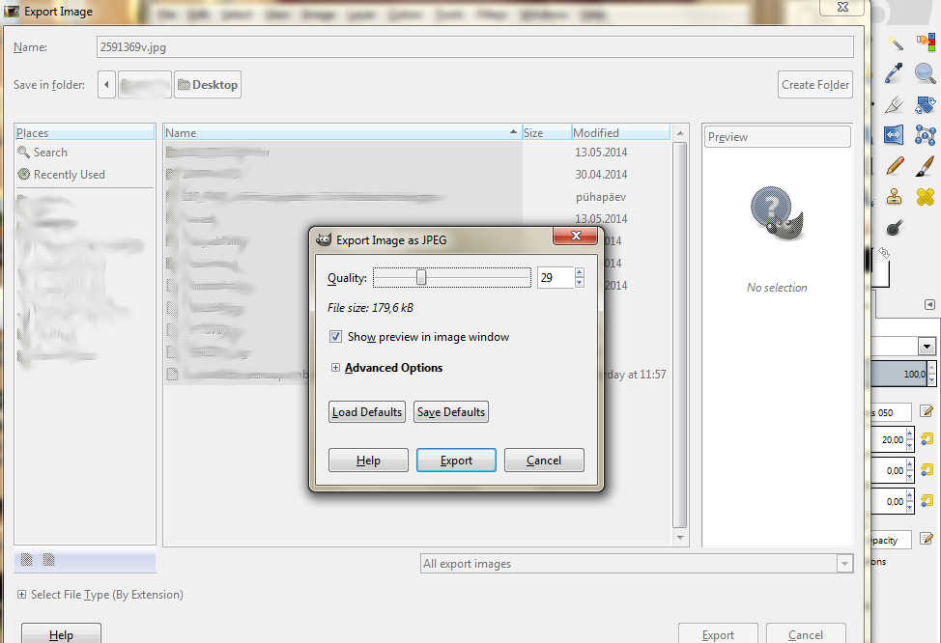Sort file list by Modified column
The width and height of the screenshot is (941, 643).
618,133
